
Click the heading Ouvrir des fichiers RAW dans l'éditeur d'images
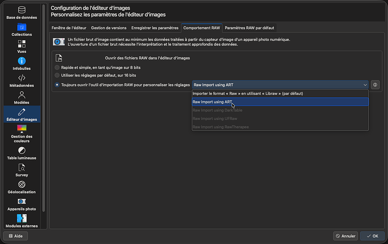(x=148, y=58)
